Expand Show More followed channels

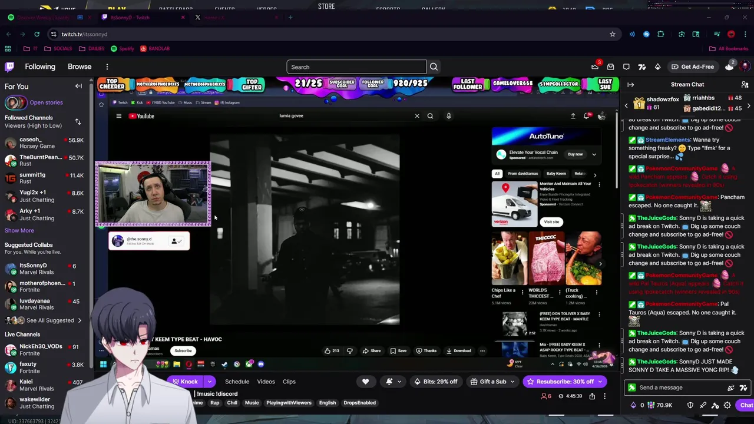pos(19,230)
